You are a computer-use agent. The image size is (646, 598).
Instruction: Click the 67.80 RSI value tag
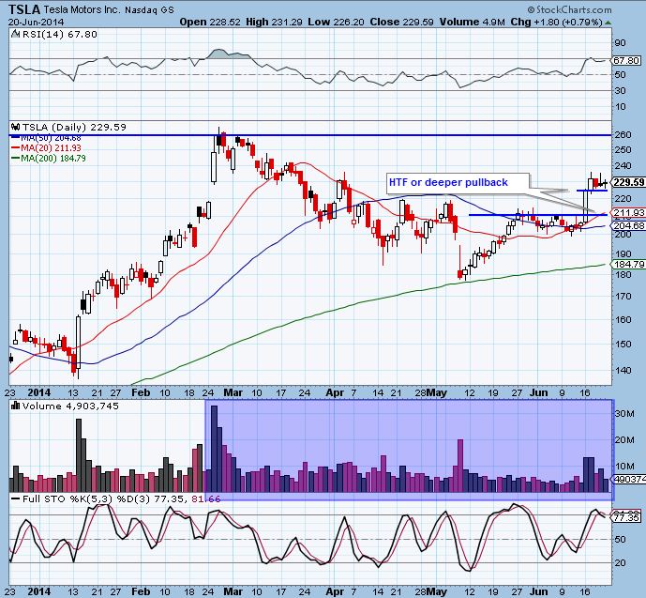(x=626, y=61)
